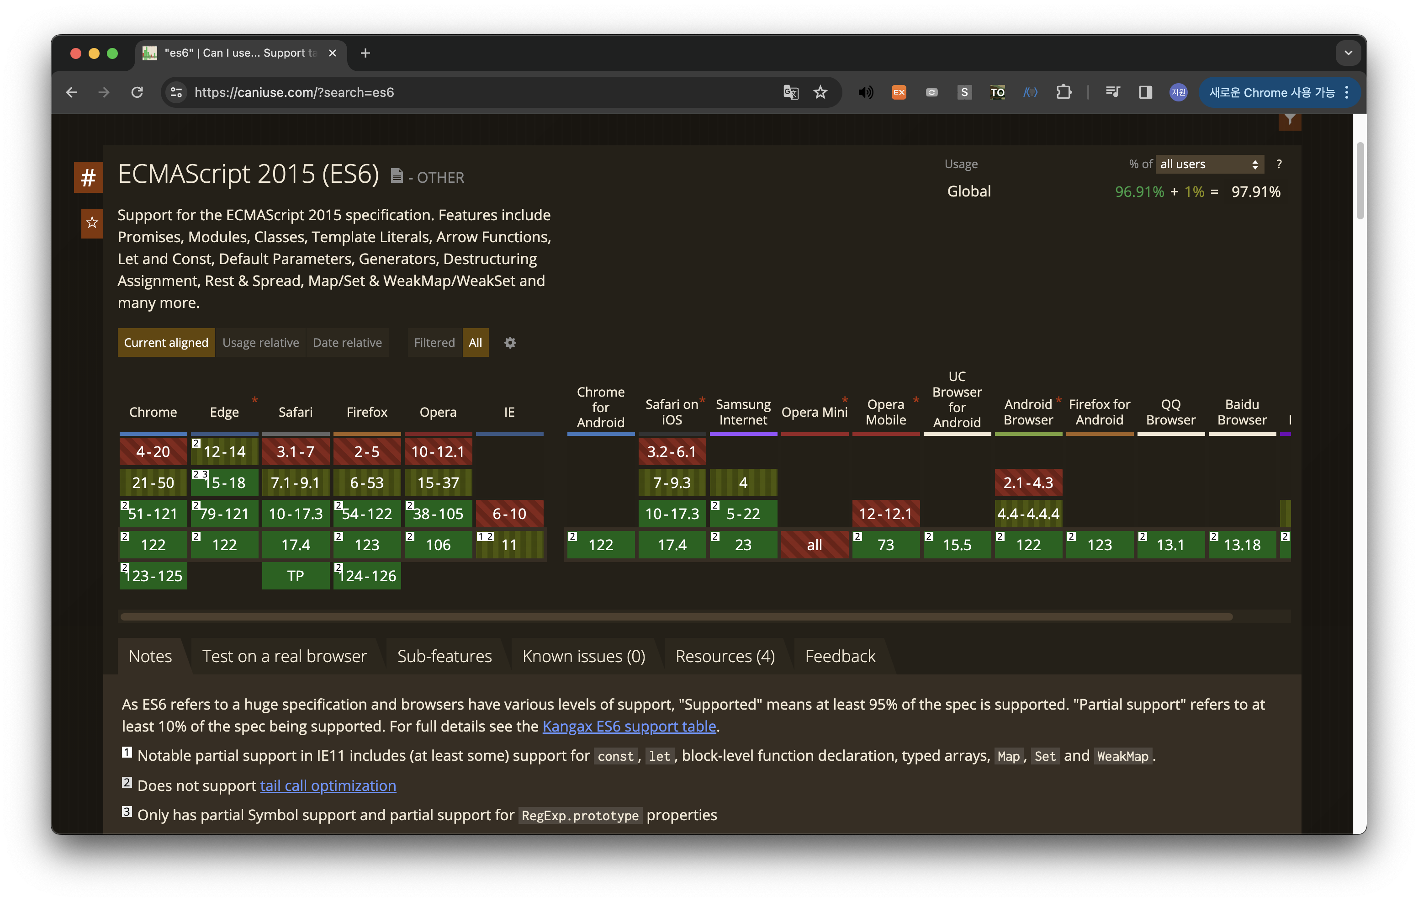The image size is (1418, 902).
Task: Click the filter funnel icon at top right
Action: point(1290,120)
